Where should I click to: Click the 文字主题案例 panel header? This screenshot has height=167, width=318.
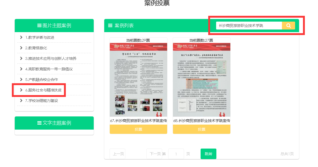(x=54, y=123)
